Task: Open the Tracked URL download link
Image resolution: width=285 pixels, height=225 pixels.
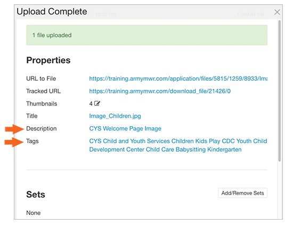Action: click(160, 91)
